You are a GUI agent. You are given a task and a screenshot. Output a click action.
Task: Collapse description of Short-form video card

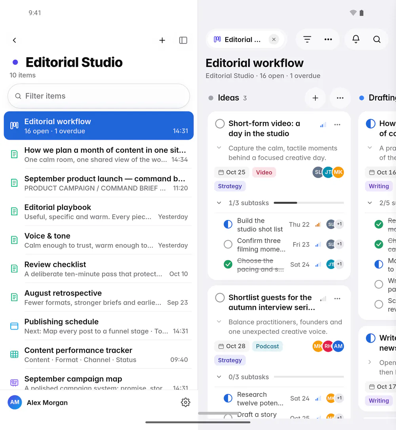pos(219,148)
